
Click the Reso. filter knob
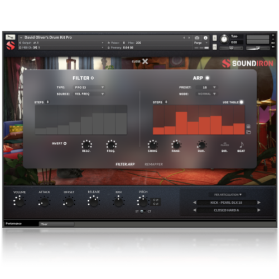click(x=86, y=145)
